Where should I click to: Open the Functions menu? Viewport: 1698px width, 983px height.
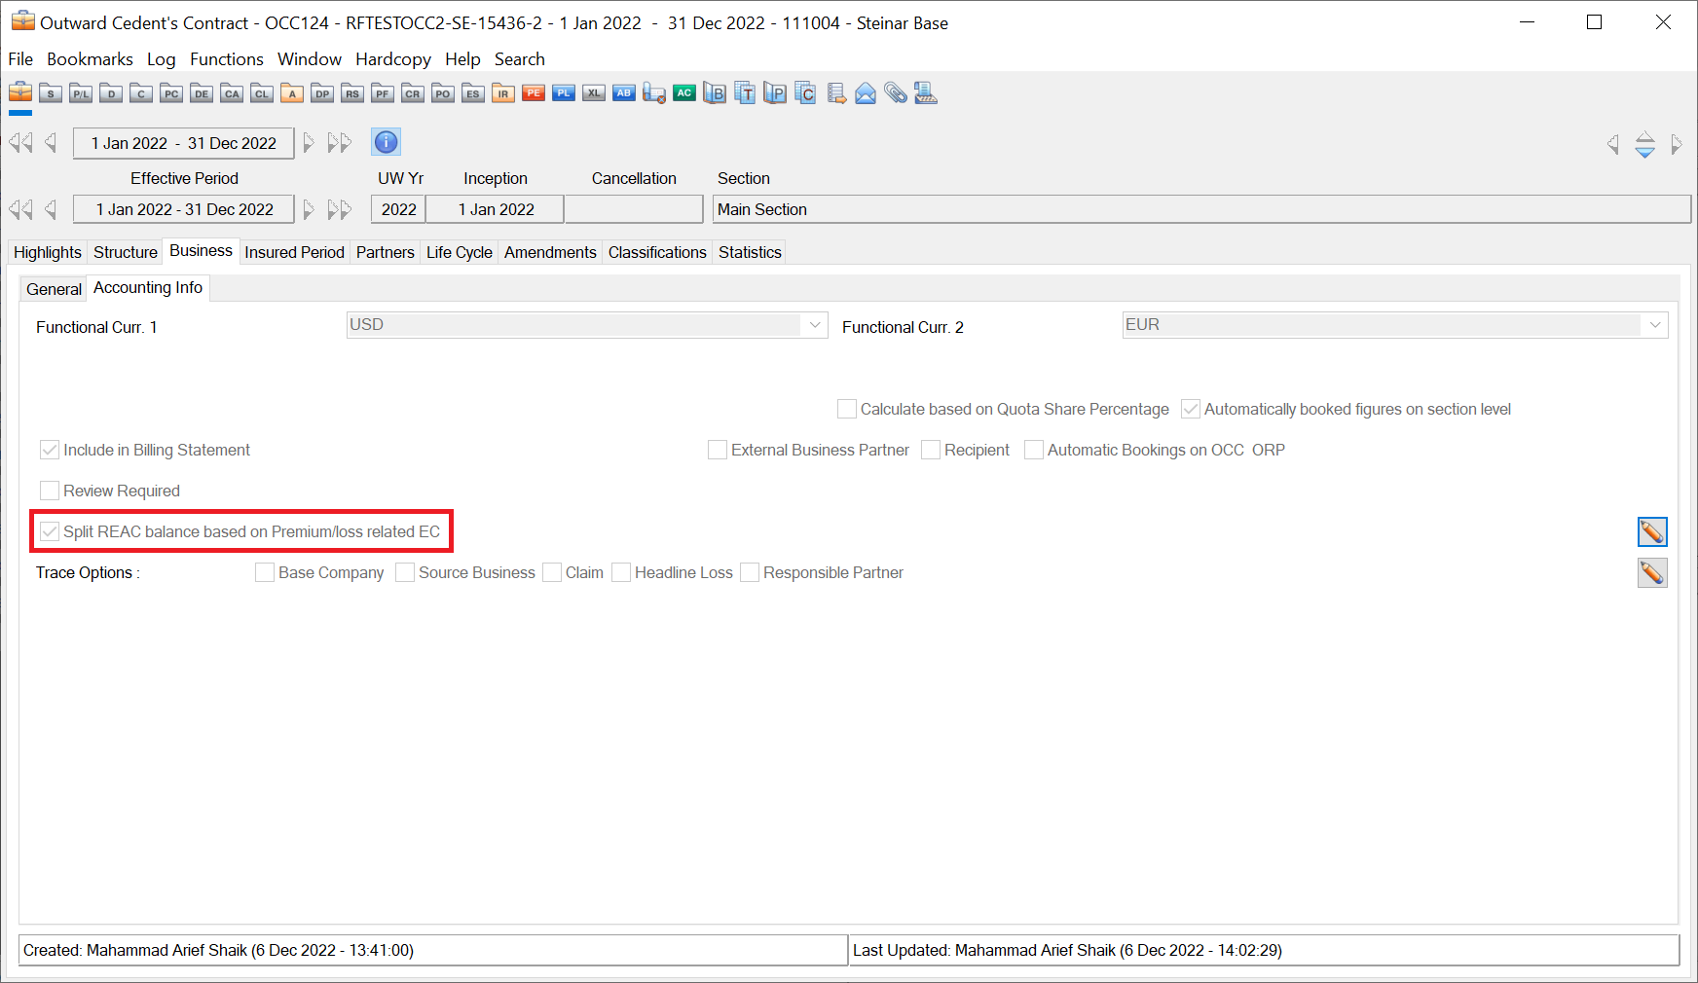point(226,59)
